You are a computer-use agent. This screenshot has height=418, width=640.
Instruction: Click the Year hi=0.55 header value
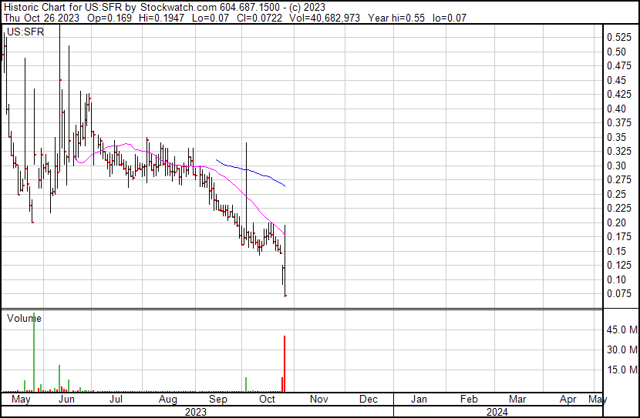(x=396, y=18)
